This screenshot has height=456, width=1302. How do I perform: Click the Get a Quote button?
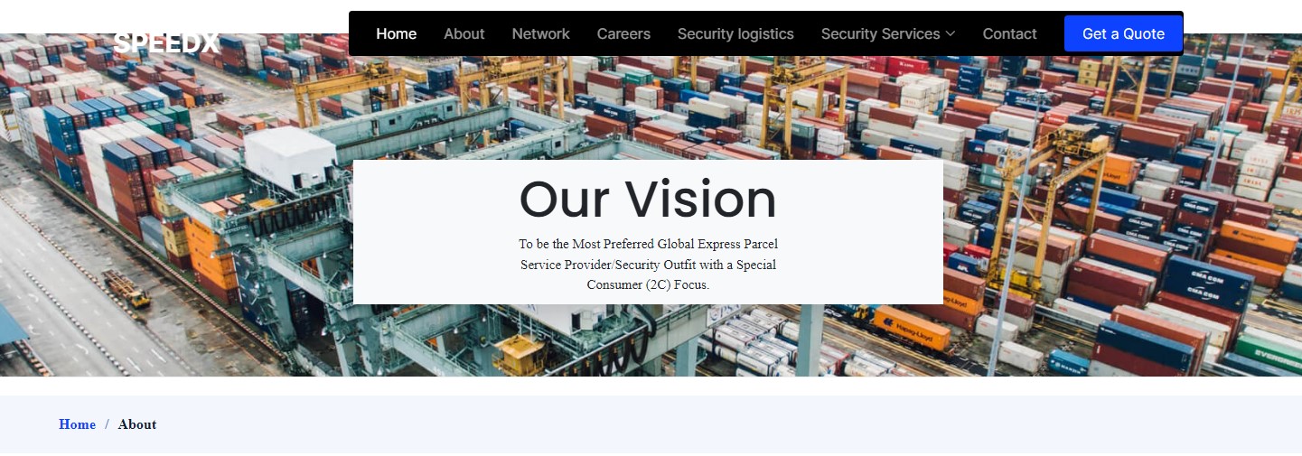click(1123, 33)
